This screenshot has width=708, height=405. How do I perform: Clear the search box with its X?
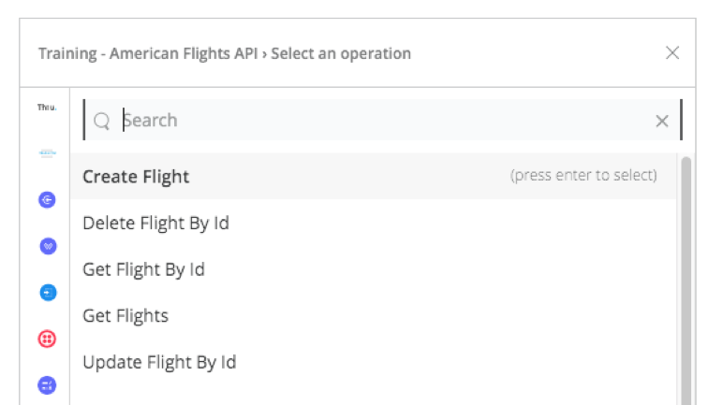tap(661, 121)
